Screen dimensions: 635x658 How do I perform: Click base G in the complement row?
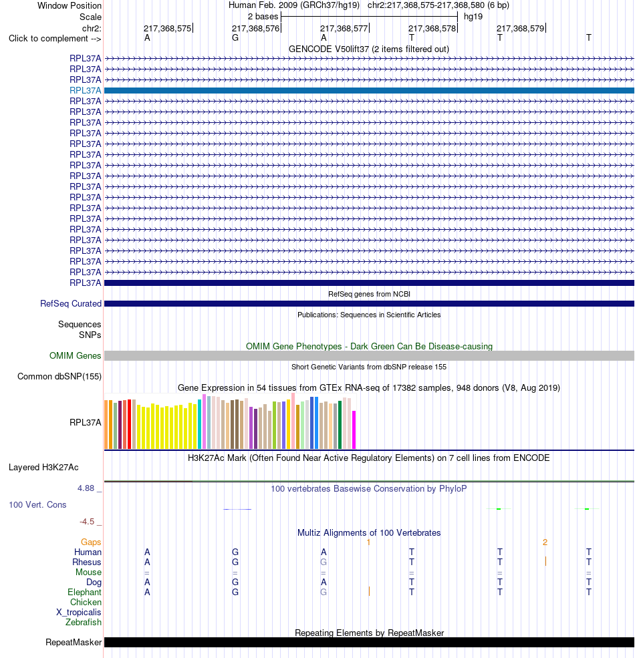(x=235, y=38)
